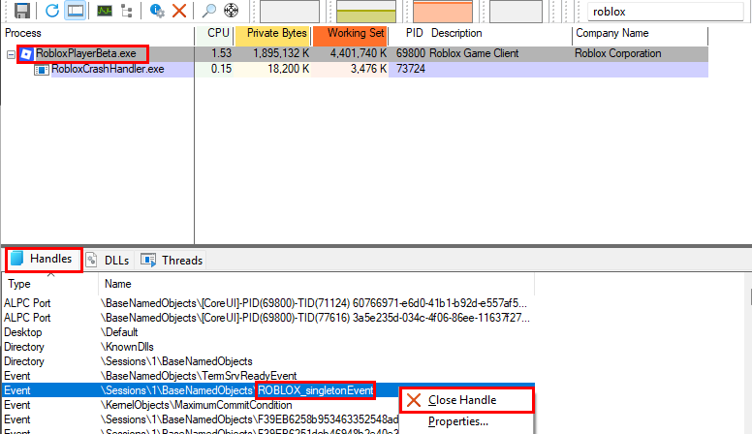
Task: Click the Threads tab icon
Action: pos(148,260)
